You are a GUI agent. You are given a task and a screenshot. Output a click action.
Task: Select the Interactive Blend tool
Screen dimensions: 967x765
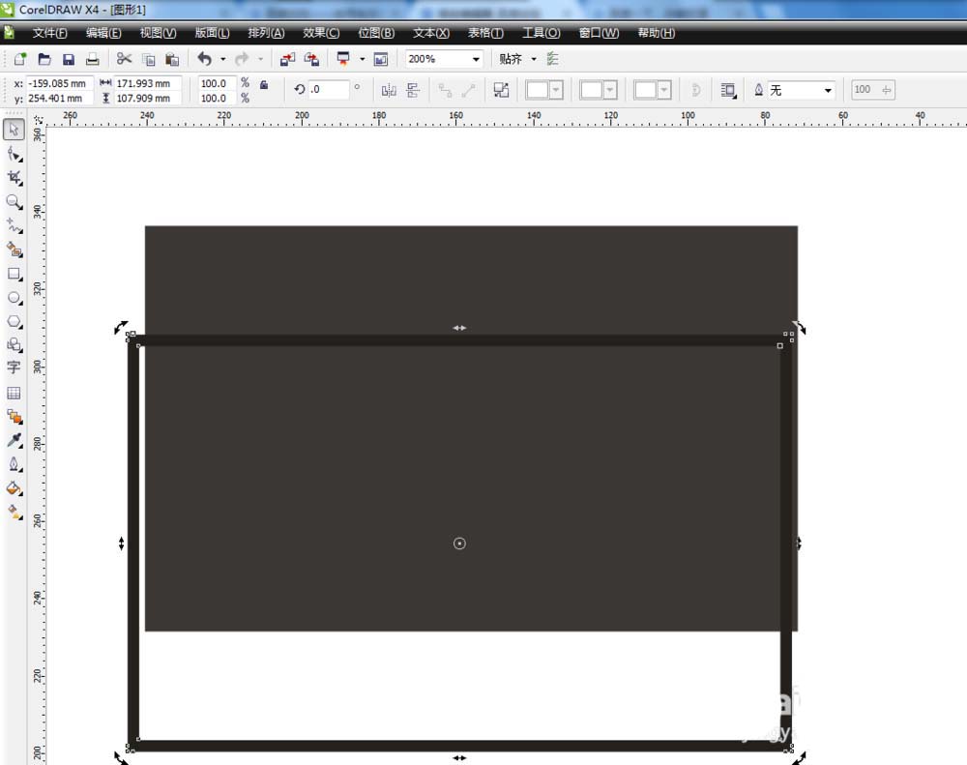pos(15,417)
